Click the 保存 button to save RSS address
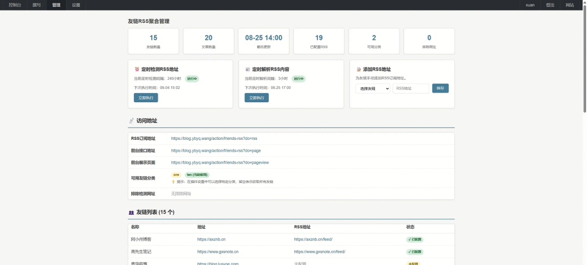 440,88
